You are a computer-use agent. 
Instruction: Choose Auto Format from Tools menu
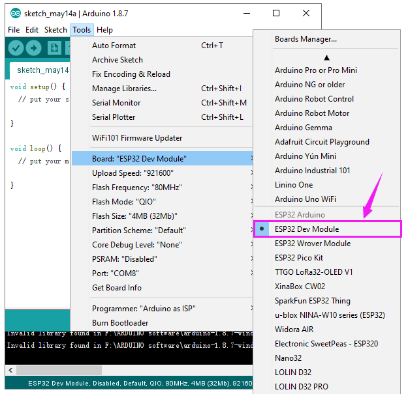pos(163,46)
